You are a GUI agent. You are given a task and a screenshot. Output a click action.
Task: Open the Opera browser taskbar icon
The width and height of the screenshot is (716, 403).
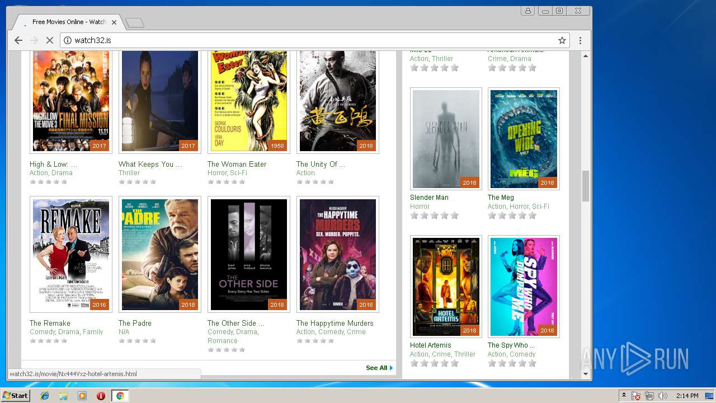pyautogui.click(x=101, y=396)
